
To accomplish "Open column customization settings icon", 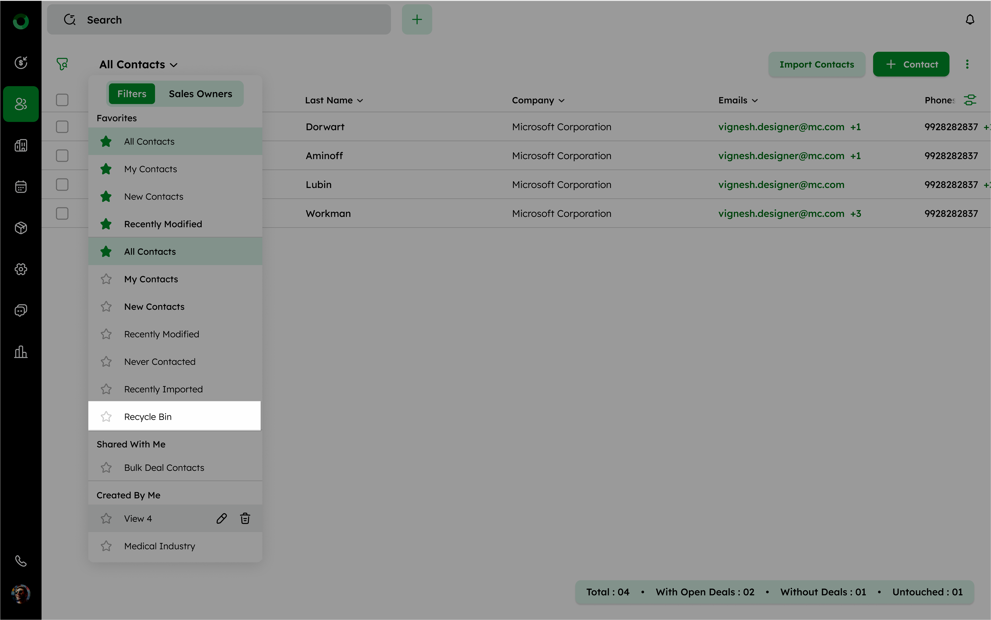I will click(x=970, y=100).
